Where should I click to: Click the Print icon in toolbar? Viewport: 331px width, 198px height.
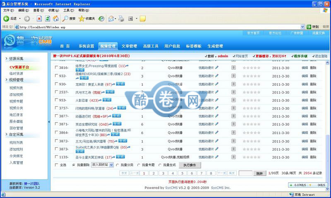tap(121, 19)
